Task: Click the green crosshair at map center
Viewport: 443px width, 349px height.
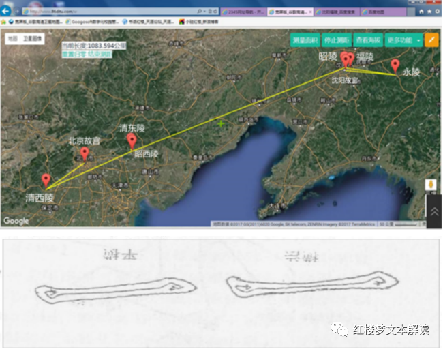Action: [x=221, y=123]
